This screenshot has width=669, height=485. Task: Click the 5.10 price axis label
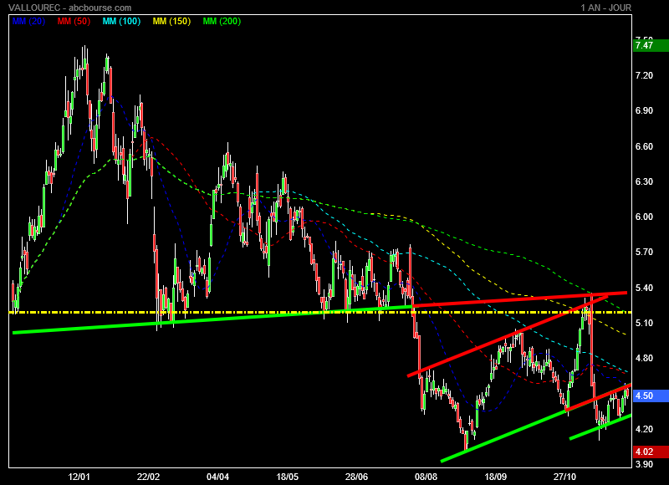[644, 323]
